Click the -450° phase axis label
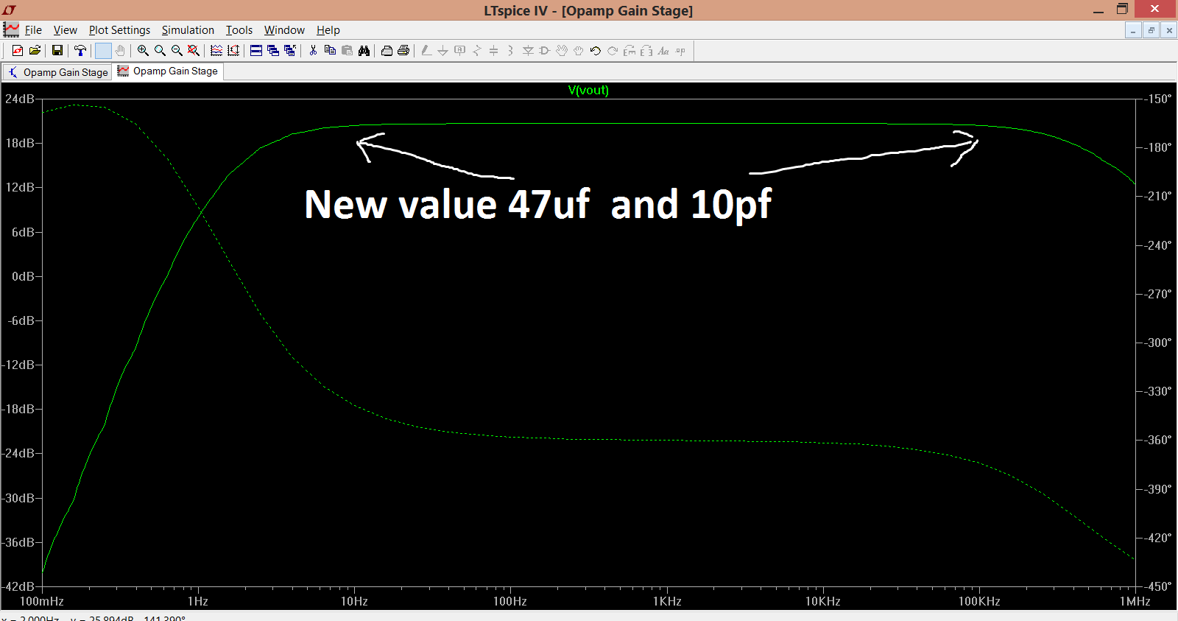This screenshot has width=1178, height=621. [1158, 586]
